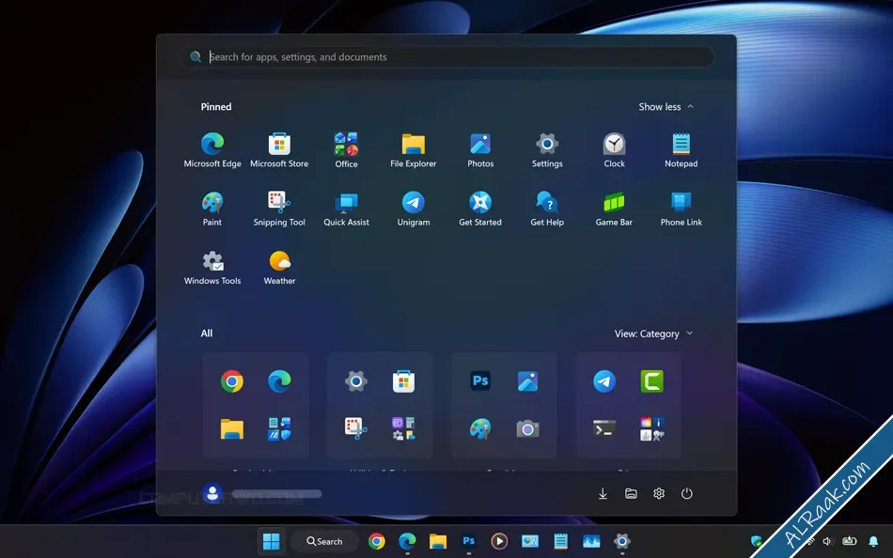893x558 pixels.
Task: Open the media player from the taskbar
Action: 499,541
